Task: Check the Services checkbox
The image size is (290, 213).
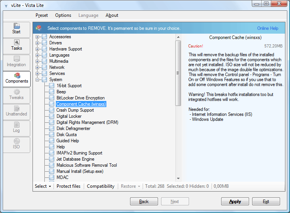Action: (44, 73)
